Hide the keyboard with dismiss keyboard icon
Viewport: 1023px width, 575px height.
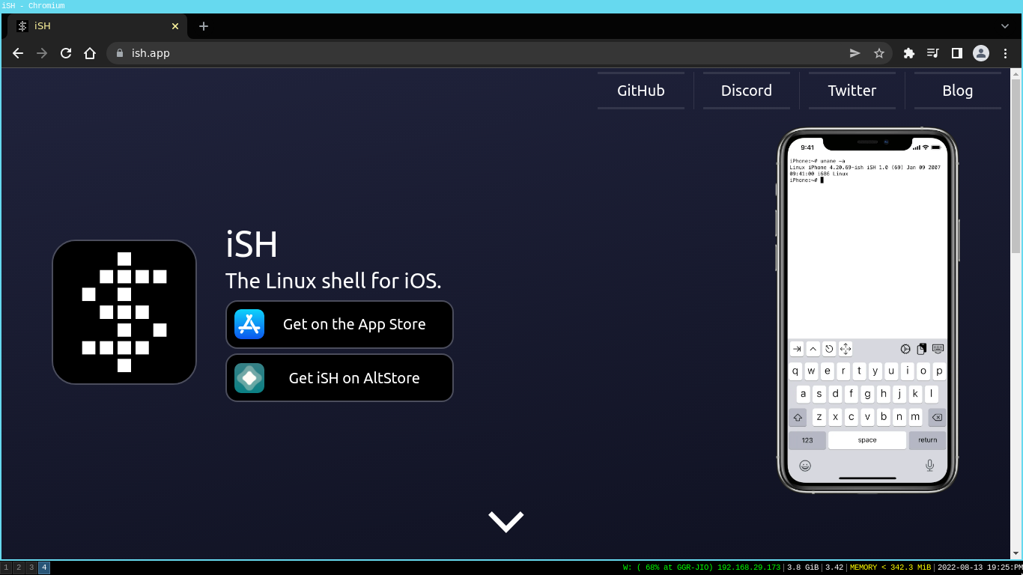click(x=938, y=349)
